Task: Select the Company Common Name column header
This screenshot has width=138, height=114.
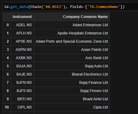Action: click(72, 17)
